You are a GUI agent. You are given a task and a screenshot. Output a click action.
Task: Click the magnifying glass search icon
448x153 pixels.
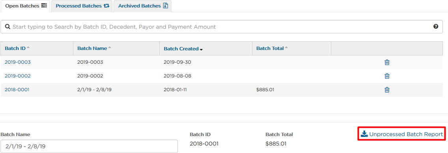[8, 27]
